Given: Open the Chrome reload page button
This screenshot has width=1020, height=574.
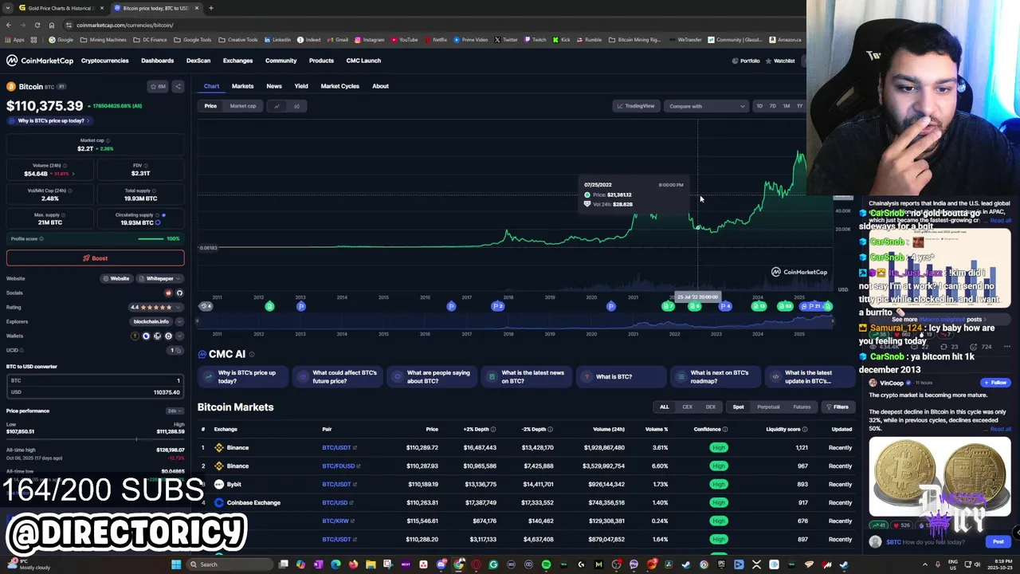Looking at the screenshot, I should coord(37,25).
